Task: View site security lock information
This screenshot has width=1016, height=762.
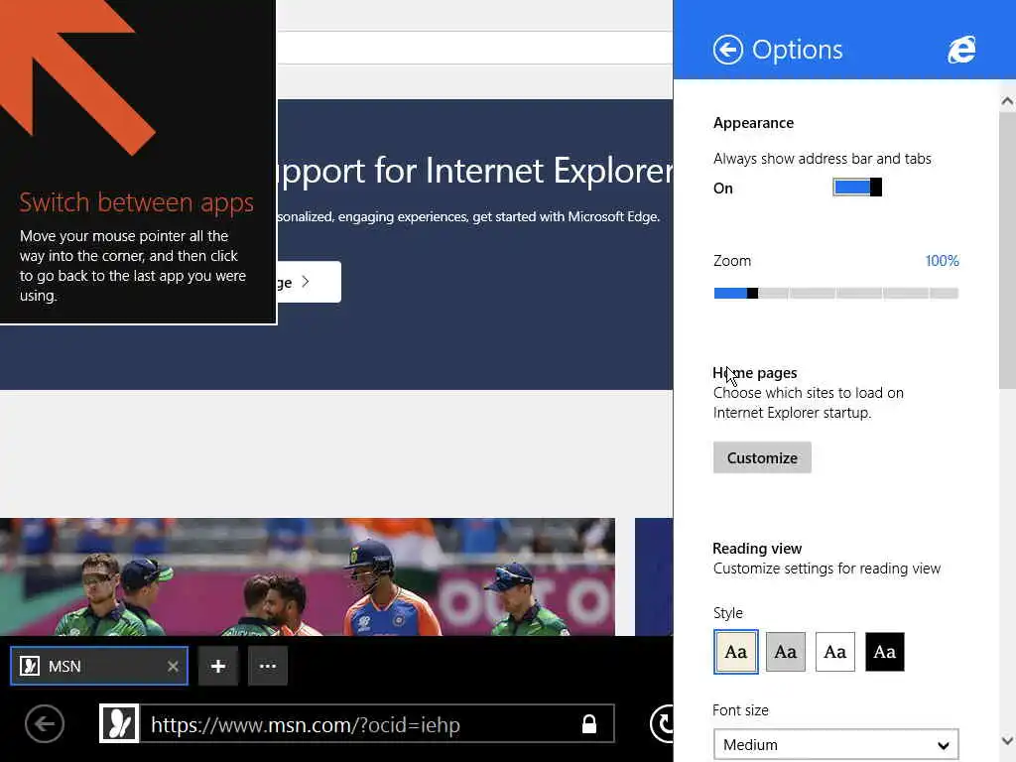Action: coord(589,723)
